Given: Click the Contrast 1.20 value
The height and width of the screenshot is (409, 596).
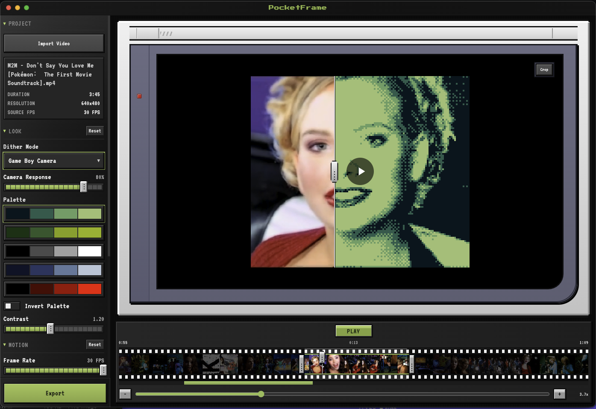Looking at the screenshot, I should point(98,319).
